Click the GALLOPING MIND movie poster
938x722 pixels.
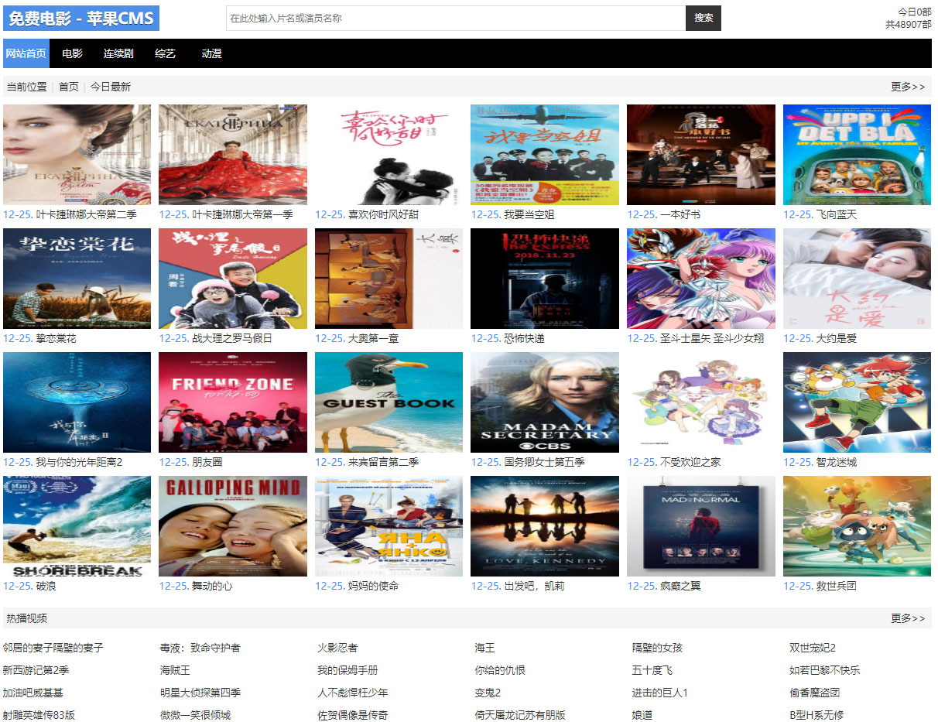[232, 526]
